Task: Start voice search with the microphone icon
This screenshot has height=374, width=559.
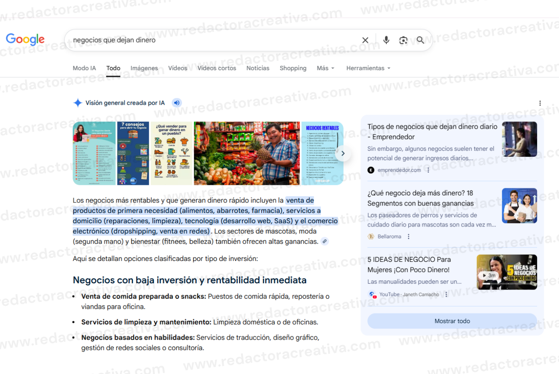Action: [386, 40]
